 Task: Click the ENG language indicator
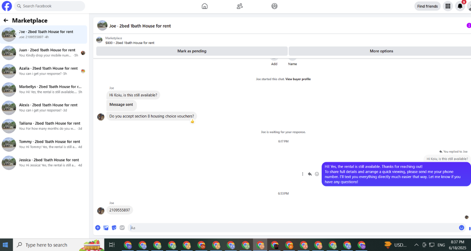coord(441,245)
